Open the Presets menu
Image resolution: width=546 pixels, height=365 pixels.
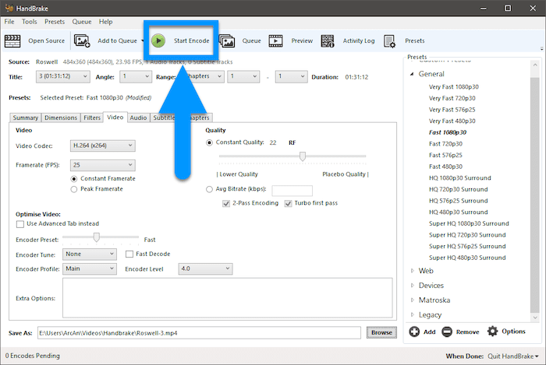55,22
